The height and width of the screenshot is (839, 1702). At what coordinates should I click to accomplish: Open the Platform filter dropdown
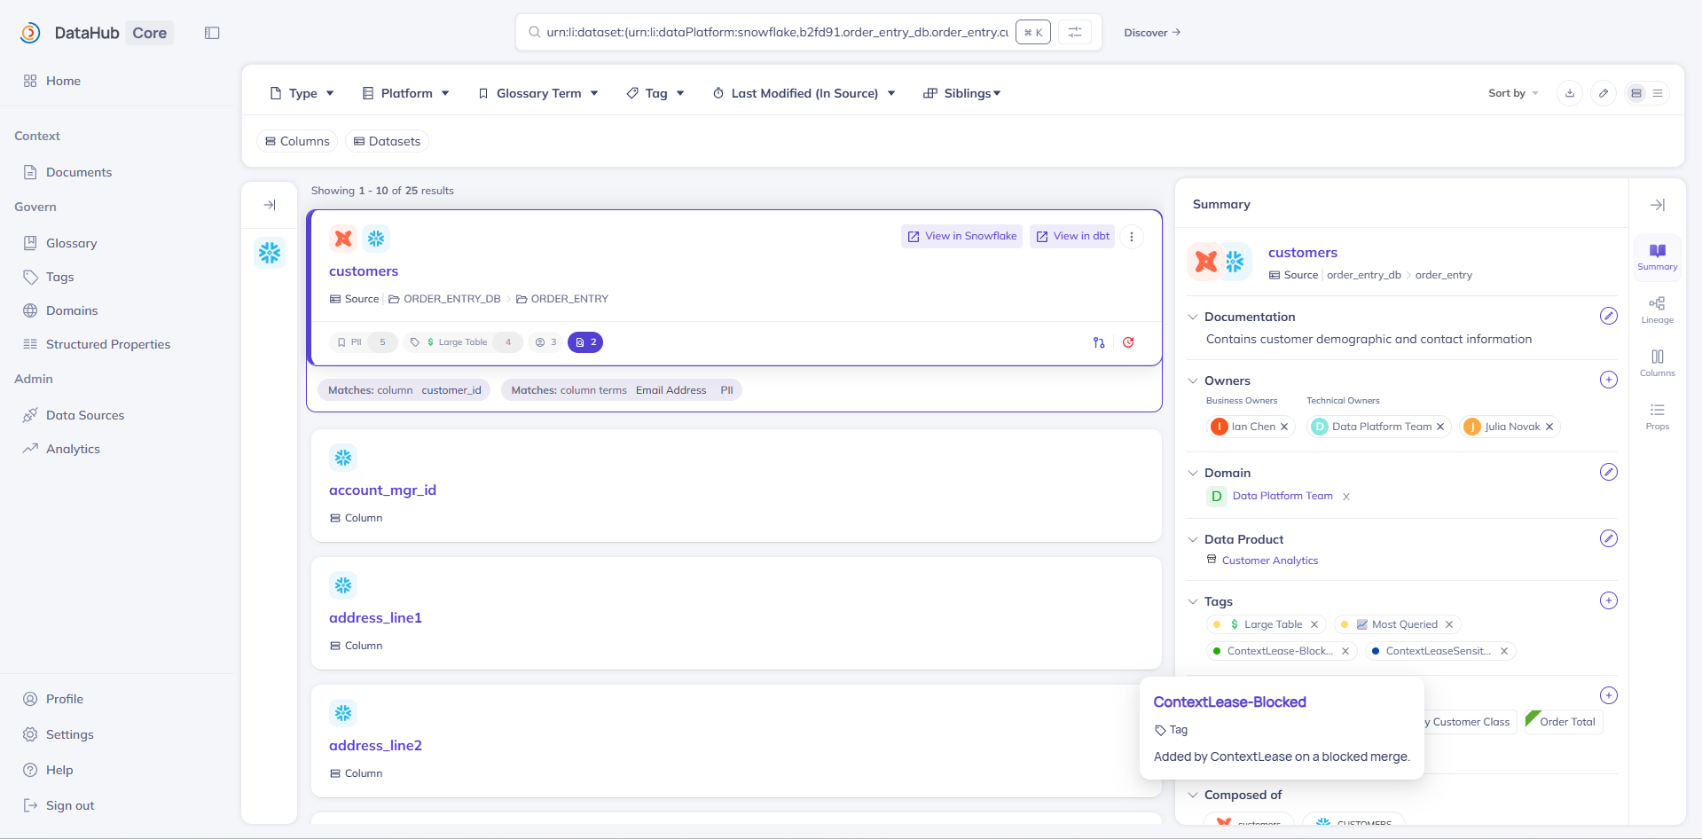[406, 93]
